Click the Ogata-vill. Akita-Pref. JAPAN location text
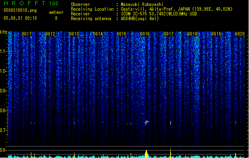Image resolution: width=249 pixels, height=158 pixels. click(177, 9)
